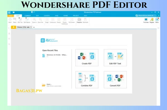Viewport: 167px width, 110px height.
Task: Click the Combine PDF tile
Action: (x=87, y=80)
